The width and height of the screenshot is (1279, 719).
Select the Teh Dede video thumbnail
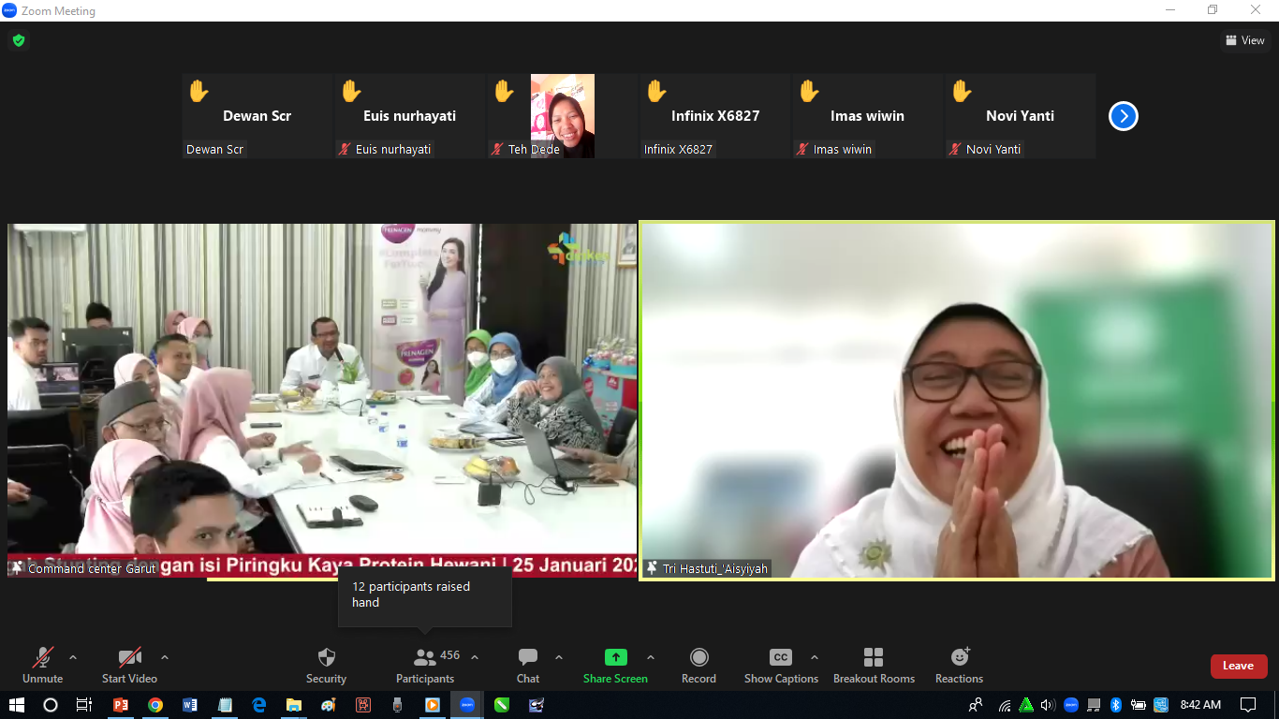tap(562, 116)
